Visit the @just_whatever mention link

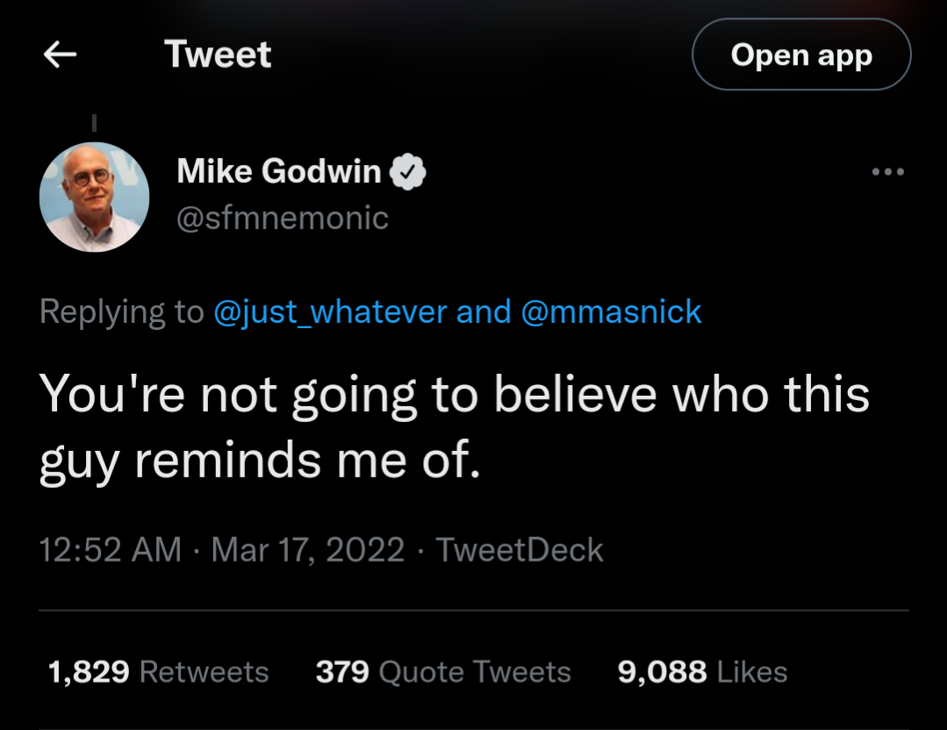(x=330, y=311)
